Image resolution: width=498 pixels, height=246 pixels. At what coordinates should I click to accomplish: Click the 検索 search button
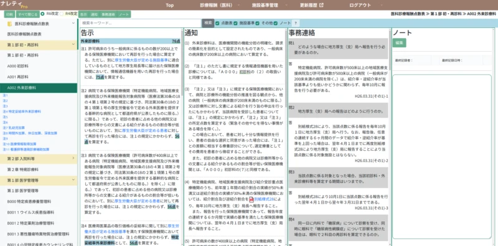coord(208,23)
